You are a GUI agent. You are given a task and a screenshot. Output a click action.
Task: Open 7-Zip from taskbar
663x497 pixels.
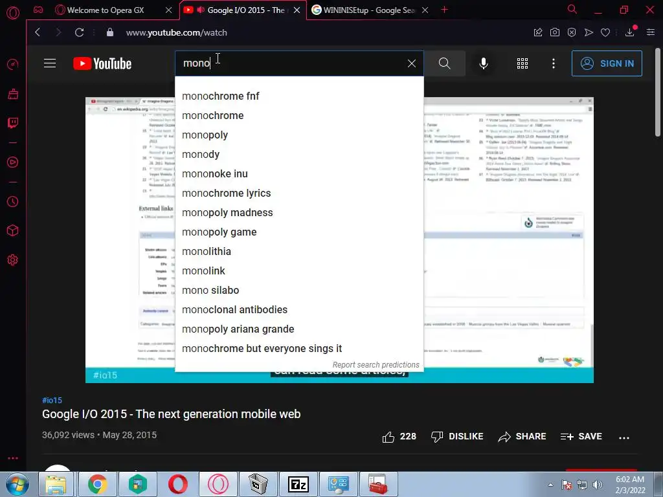coord(298,484)
